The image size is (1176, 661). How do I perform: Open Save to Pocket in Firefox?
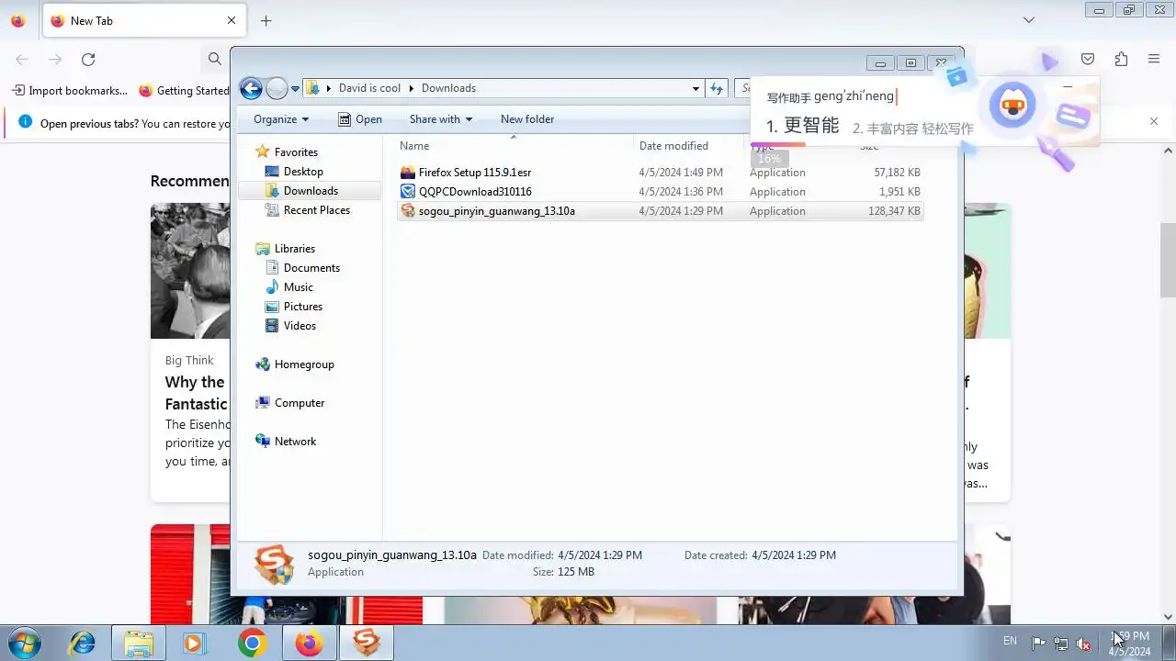coord(1088,59)
